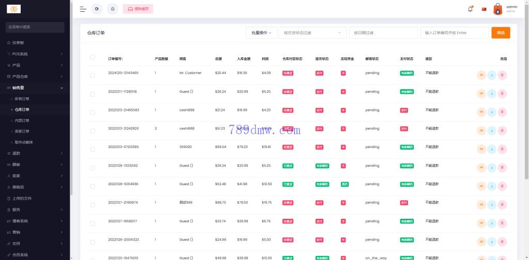Viewport: 529px width, 260px height.
Task: Download invoice for order 20221217-17280118
Action: [492, 94]
